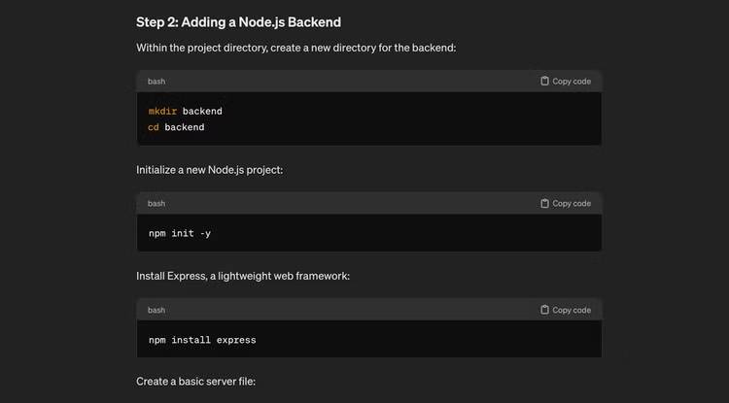
Task: Click the orange 'mkdir' keyword
Action: (162, 112)
